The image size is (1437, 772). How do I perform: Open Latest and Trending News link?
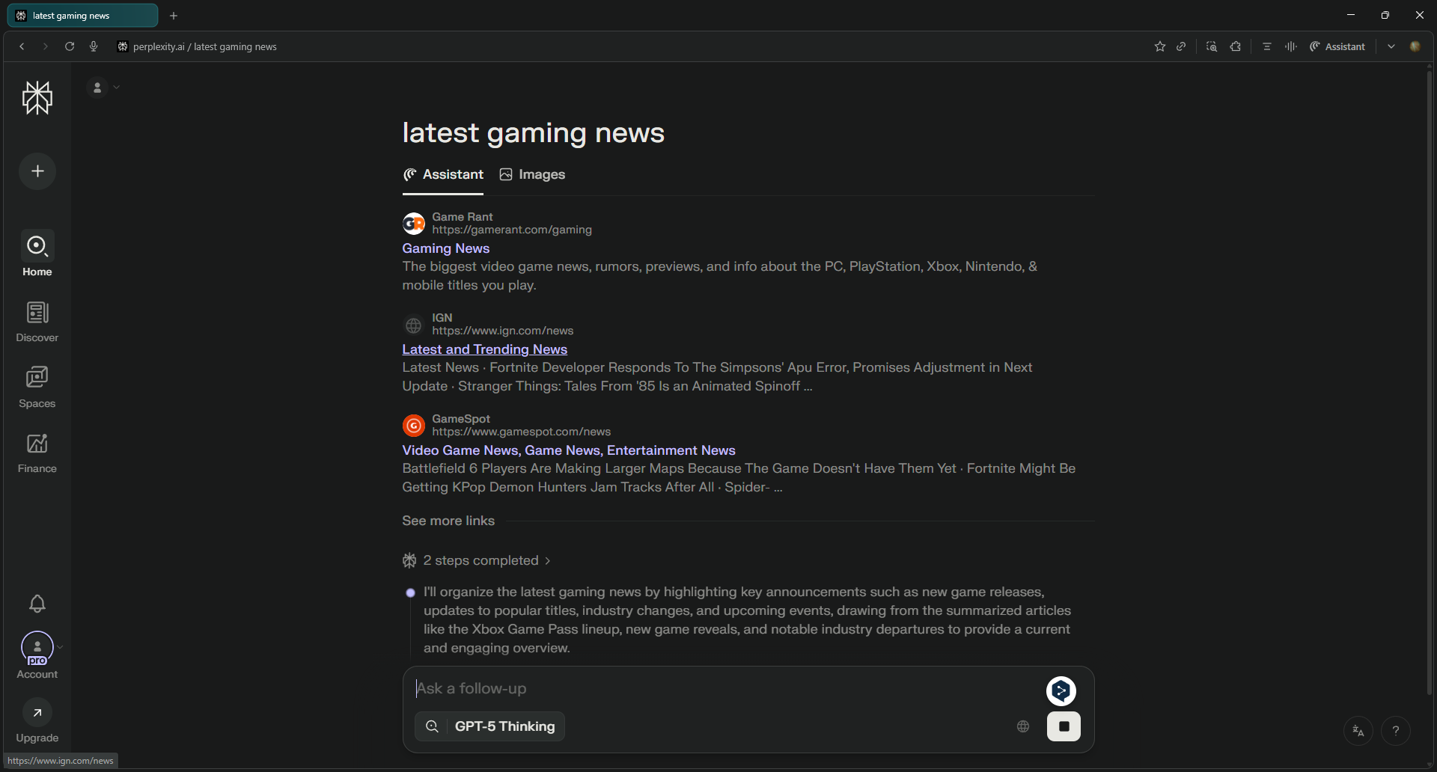coord(485,349)
